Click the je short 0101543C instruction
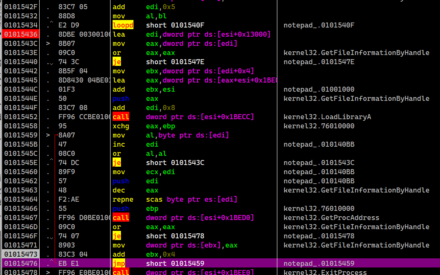440x275 pixels. (175, 162)
